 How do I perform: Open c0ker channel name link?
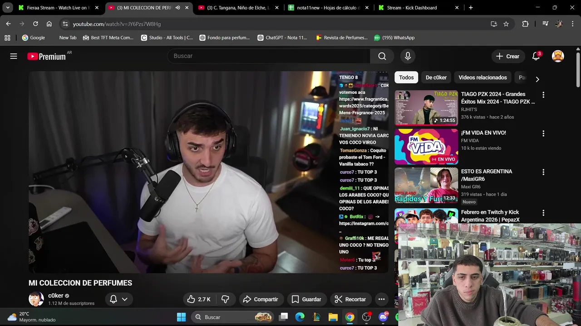click(x=55, y=296)
